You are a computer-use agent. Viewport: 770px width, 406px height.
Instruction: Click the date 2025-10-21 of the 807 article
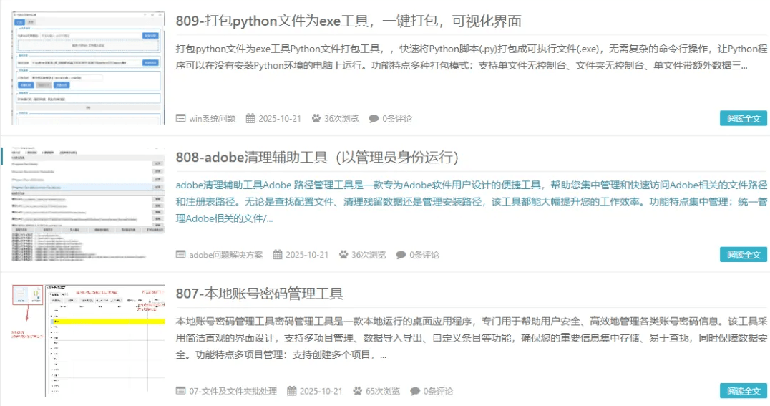tap(321, 391)
